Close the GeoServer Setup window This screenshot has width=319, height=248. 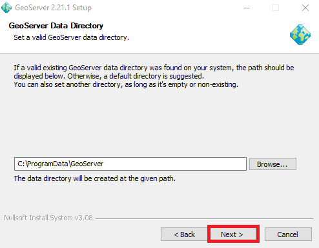click(305, 8)
